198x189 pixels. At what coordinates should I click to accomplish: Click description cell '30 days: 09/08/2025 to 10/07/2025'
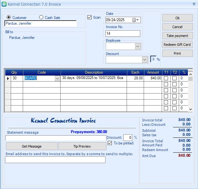93,78
